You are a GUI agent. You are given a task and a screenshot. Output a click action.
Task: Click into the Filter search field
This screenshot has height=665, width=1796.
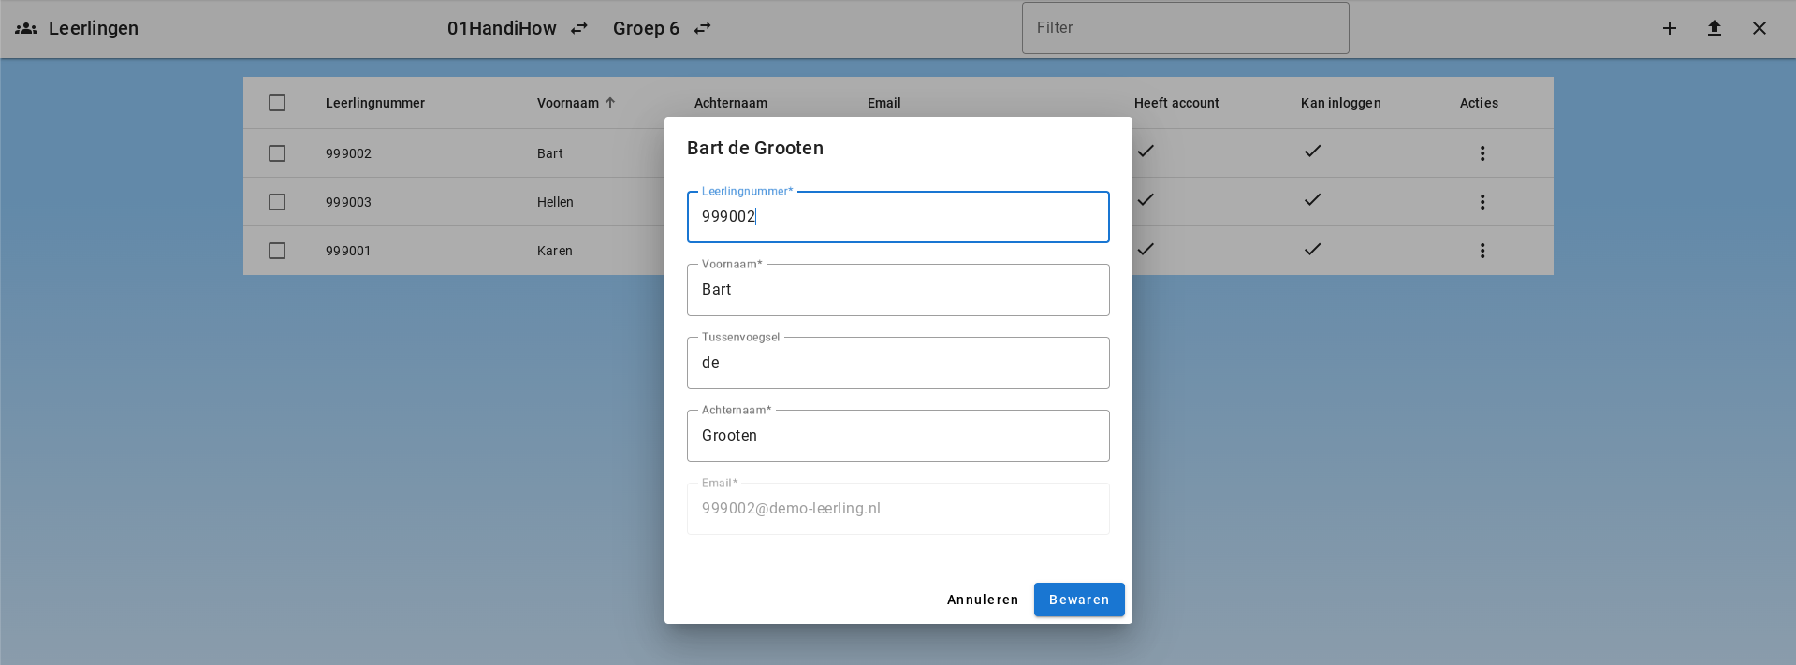point(1185,28)
